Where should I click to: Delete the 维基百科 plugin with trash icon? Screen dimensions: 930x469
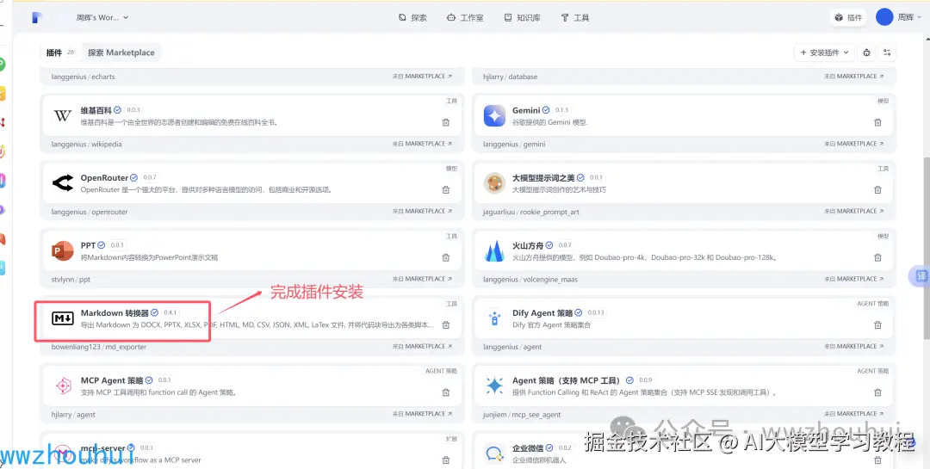pyautogui.click(x=445, y=122)
